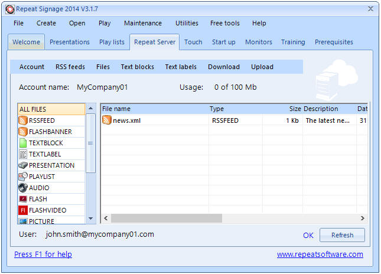381x274 pixels.
Task: Sort by the File name column header
Action: pyautogui.click(x=155, y=109)
